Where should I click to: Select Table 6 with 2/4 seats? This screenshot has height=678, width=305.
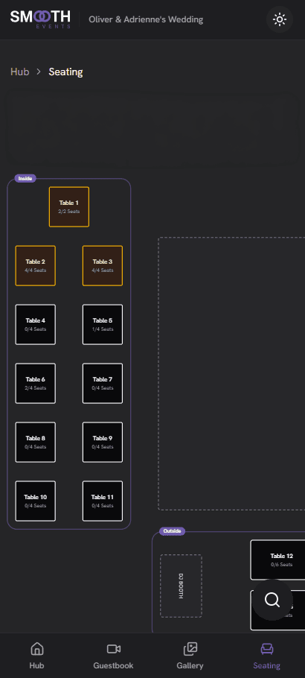pos(36,383)
